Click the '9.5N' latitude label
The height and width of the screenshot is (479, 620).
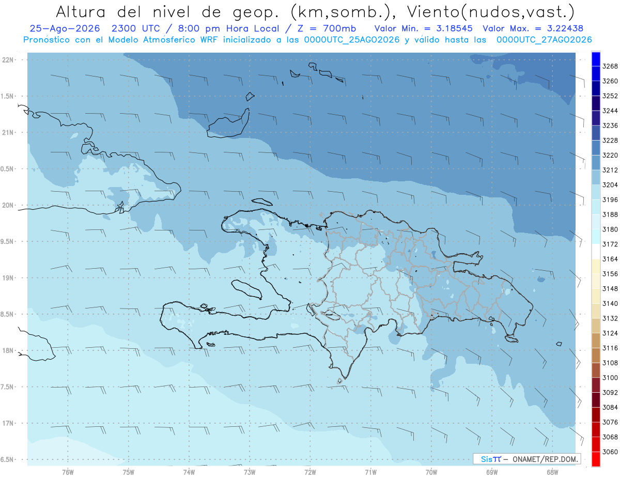7,242
